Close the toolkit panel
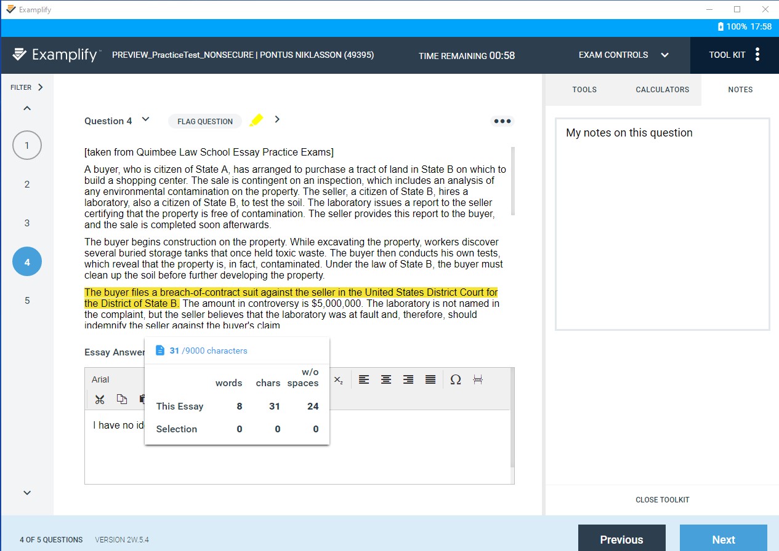The height and width of the screenshot is (551, 779). pos(663,500)
